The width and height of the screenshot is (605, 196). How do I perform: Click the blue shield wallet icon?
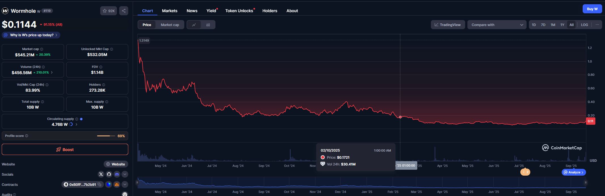(x=109, y=184)
